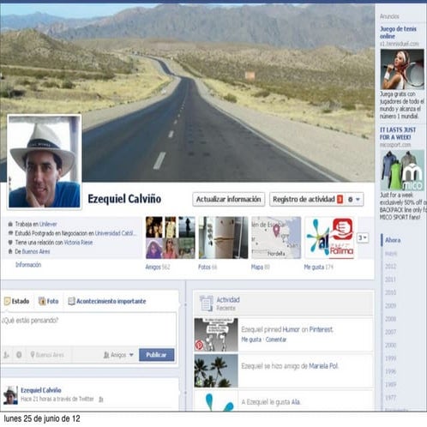Open the IT LASTS JUST FOR A WEEK! ad
Image resolution: width=427 pixels, height=427 pixels.
pyautogui.click(x=398, y=134)
